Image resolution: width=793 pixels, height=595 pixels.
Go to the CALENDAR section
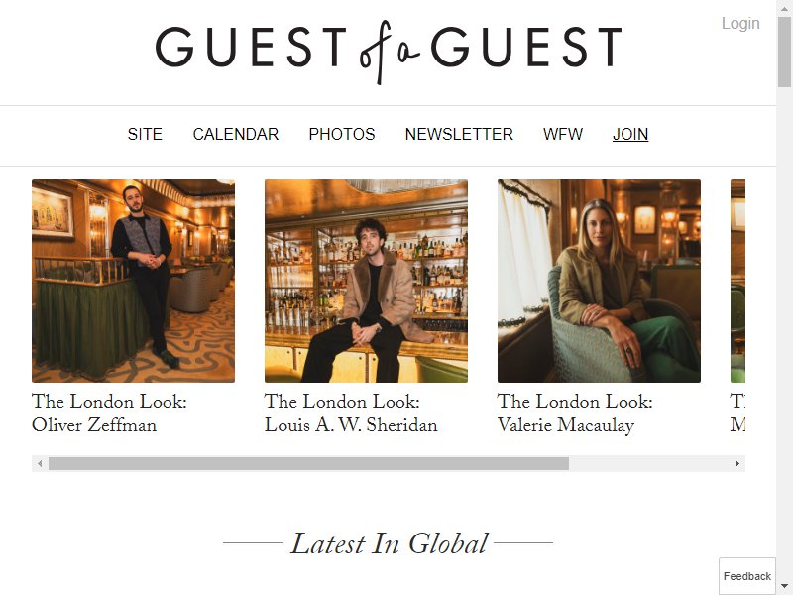click(x=236, y=134)
